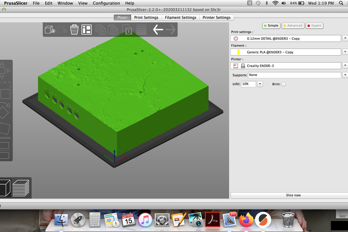The image size is (348, 232).
Task: Expand the Printer preset dropdown arrow
Action: click(x=345, y=65)
